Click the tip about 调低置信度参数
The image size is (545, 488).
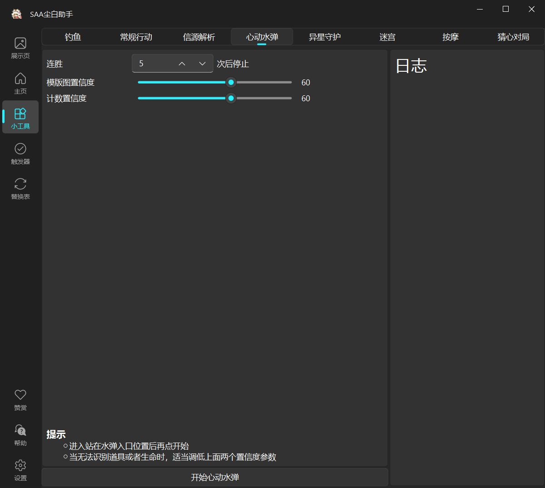click(173, 457)
